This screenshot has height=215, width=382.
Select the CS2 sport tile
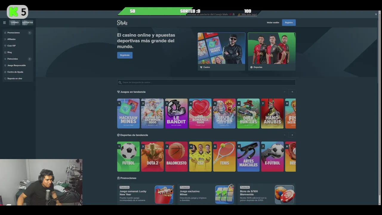pos(200,156)
